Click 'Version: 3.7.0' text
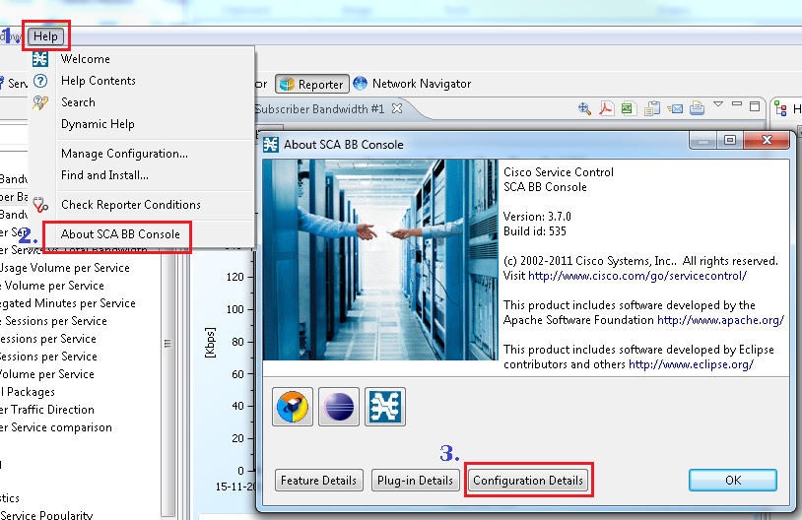The width and height of the screenshot is (802, 520). (x=537, y=217)
